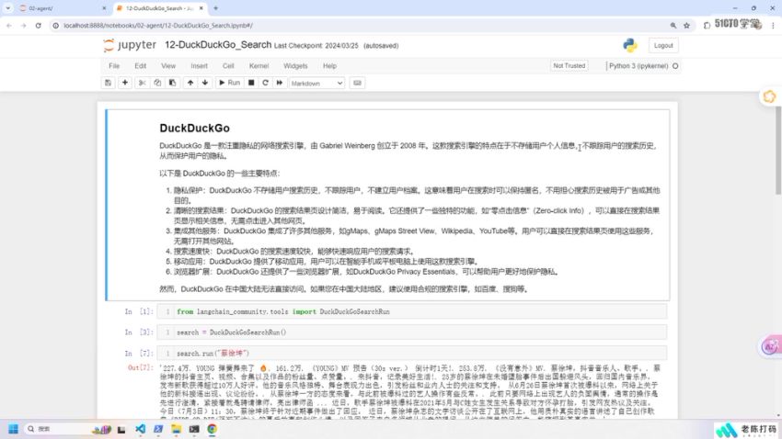Open the Help menu
Viewport: 782px width, 439px height.
[329, 66]
